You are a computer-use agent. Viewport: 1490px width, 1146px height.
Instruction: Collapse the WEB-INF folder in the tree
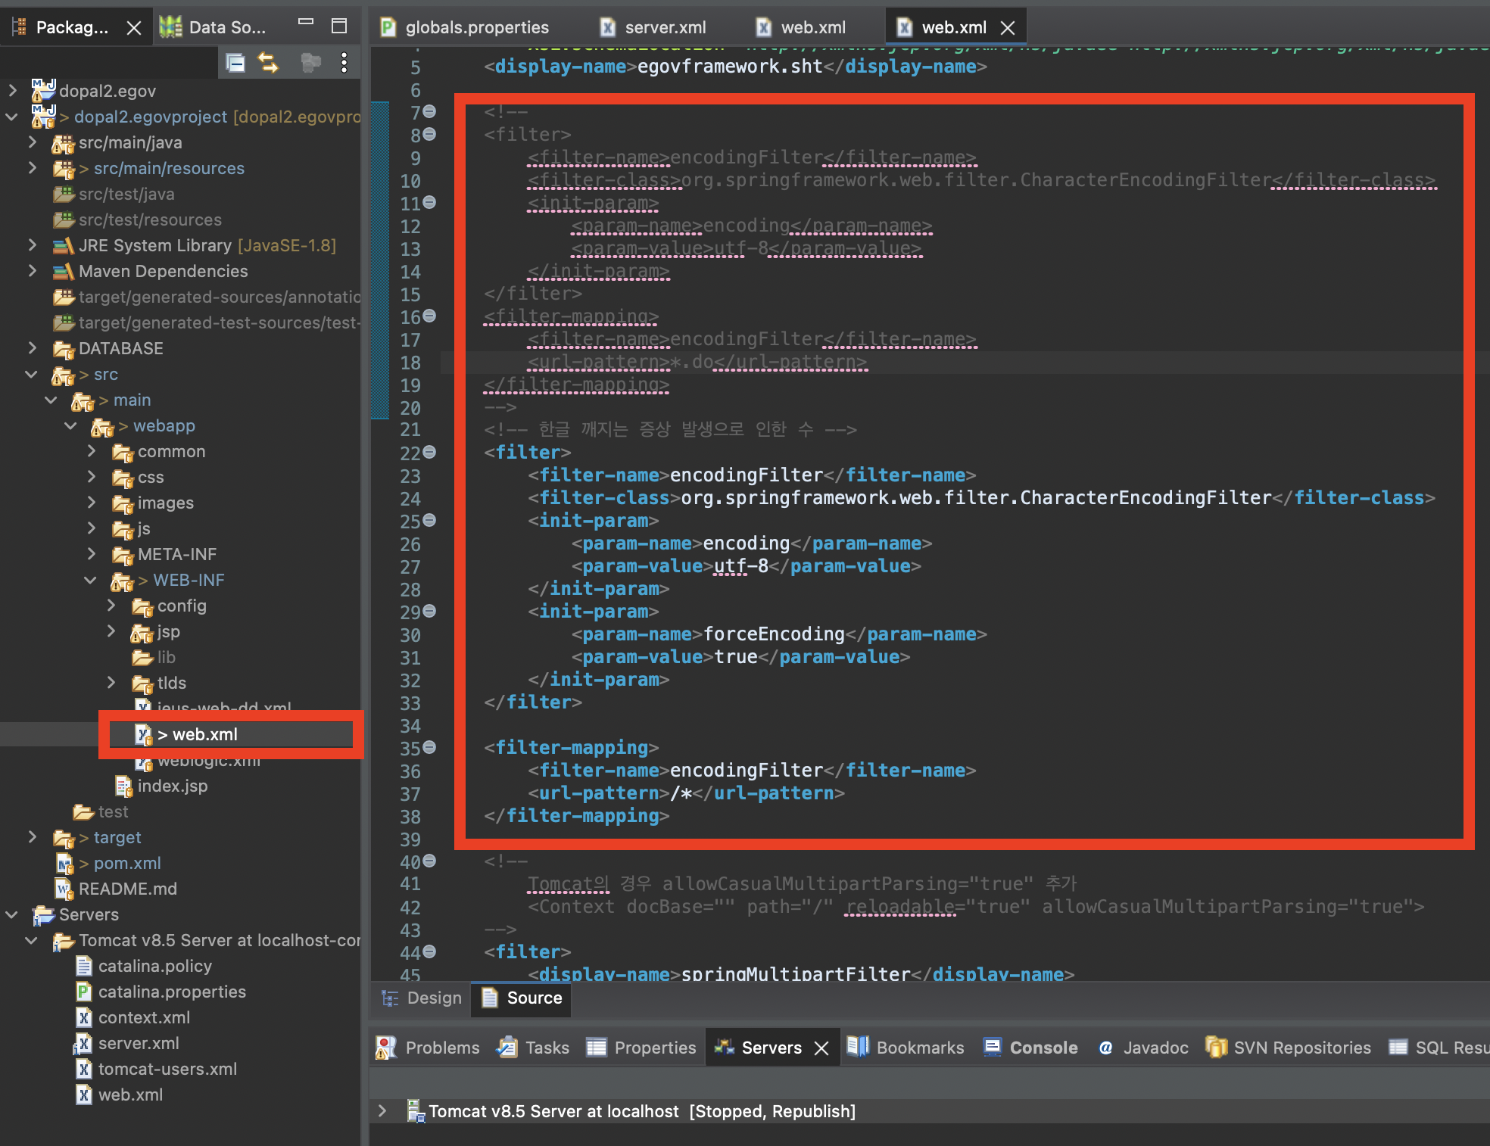[90, 581]
